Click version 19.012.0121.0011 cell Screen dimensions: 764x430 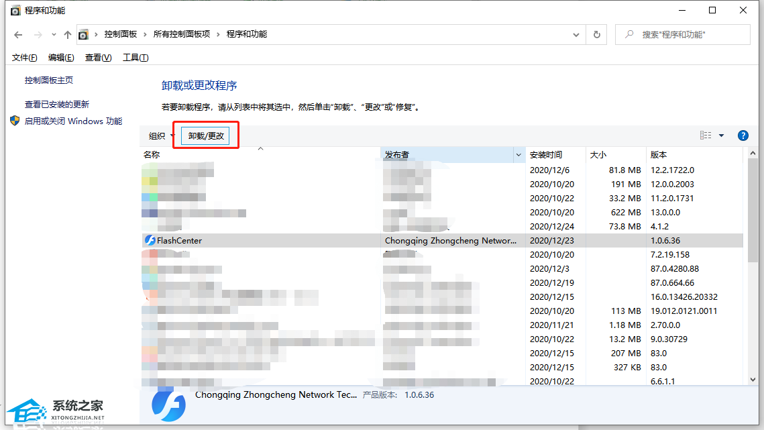pyautogui.click(x=684, y=311)
